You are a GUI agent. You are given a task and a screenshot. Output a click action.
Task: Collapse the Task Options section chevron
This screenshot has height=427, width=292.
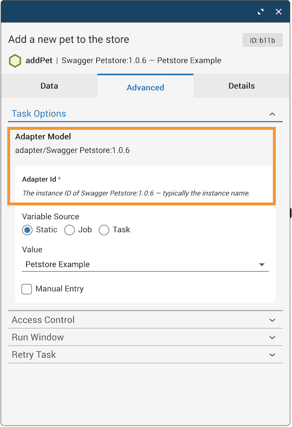[272, 114]
